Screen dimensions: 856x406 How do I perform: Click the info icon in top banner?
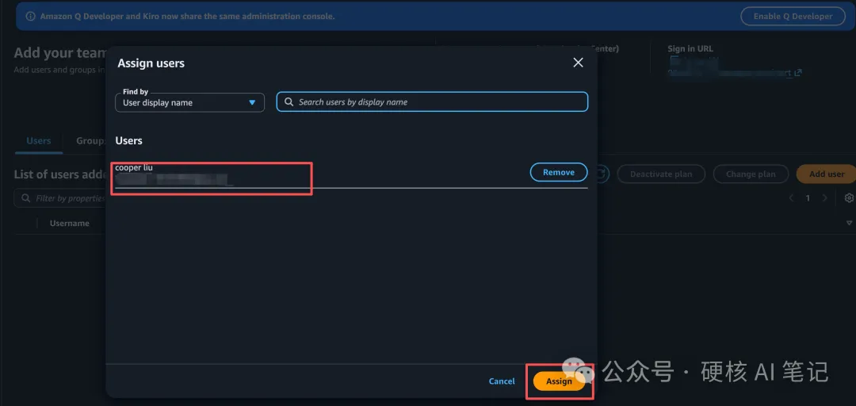[30, 16]
